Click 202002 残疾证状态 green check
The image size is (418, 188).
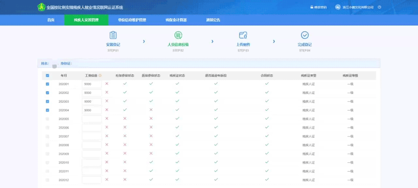tap(177, 92)
